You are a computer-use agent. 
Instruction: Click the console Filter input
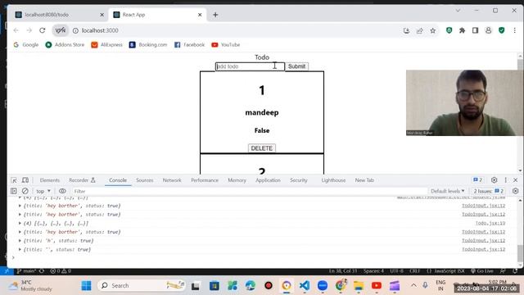249,191
